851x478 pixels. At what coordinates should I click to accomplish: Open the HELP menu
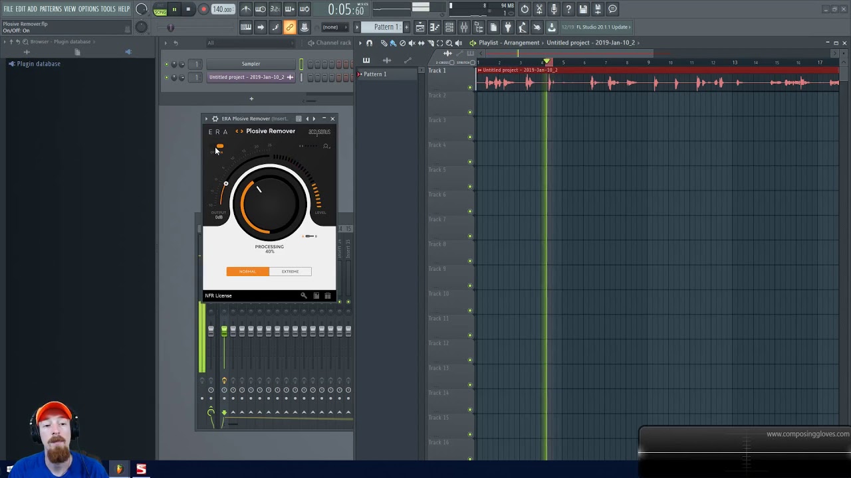[x=124, y=9]
